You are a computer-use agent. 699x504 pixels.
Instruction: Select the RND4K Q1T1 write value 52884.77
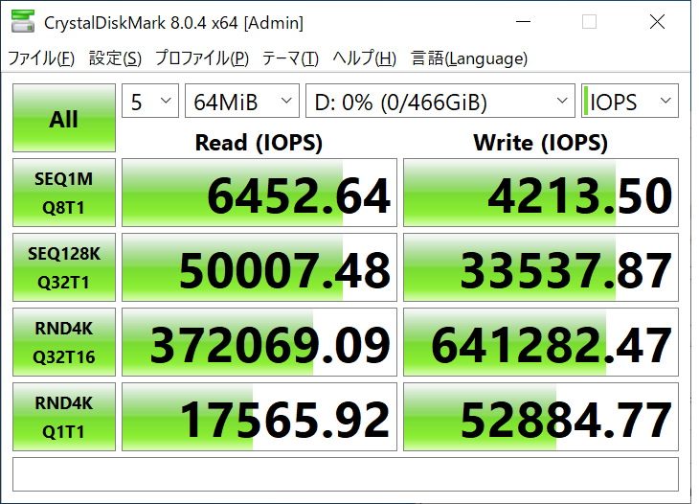point(541,417)
